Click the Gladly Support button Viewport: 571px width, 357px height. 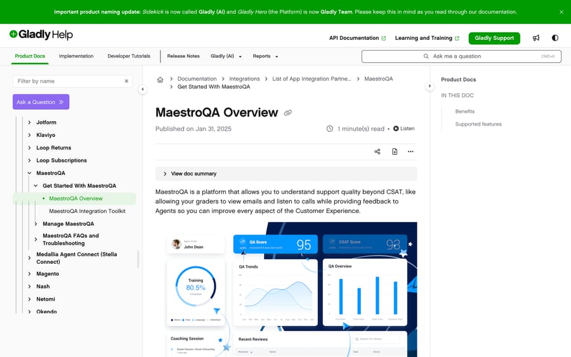[494, 38]
